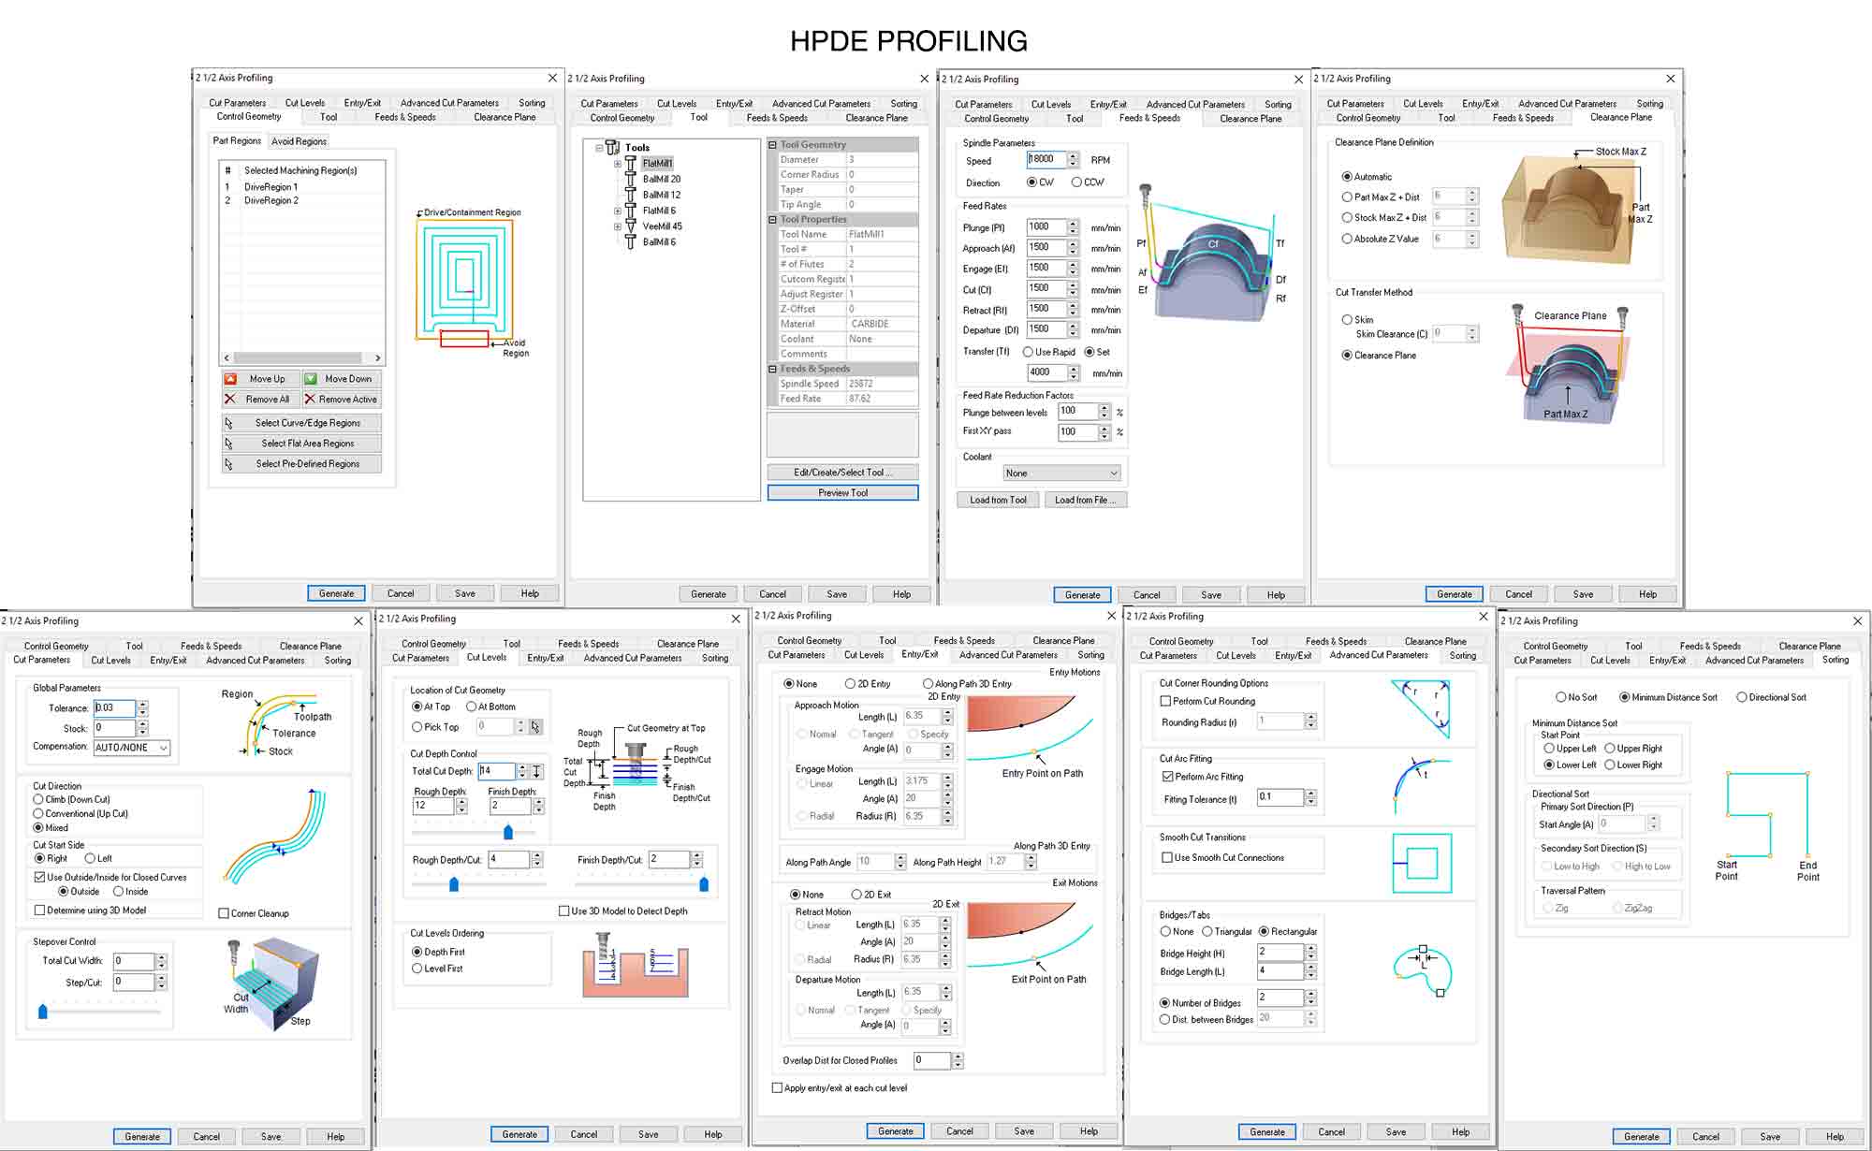
Task: Click the Rough Depth/Cut slider handle
Action: (454, 884)
